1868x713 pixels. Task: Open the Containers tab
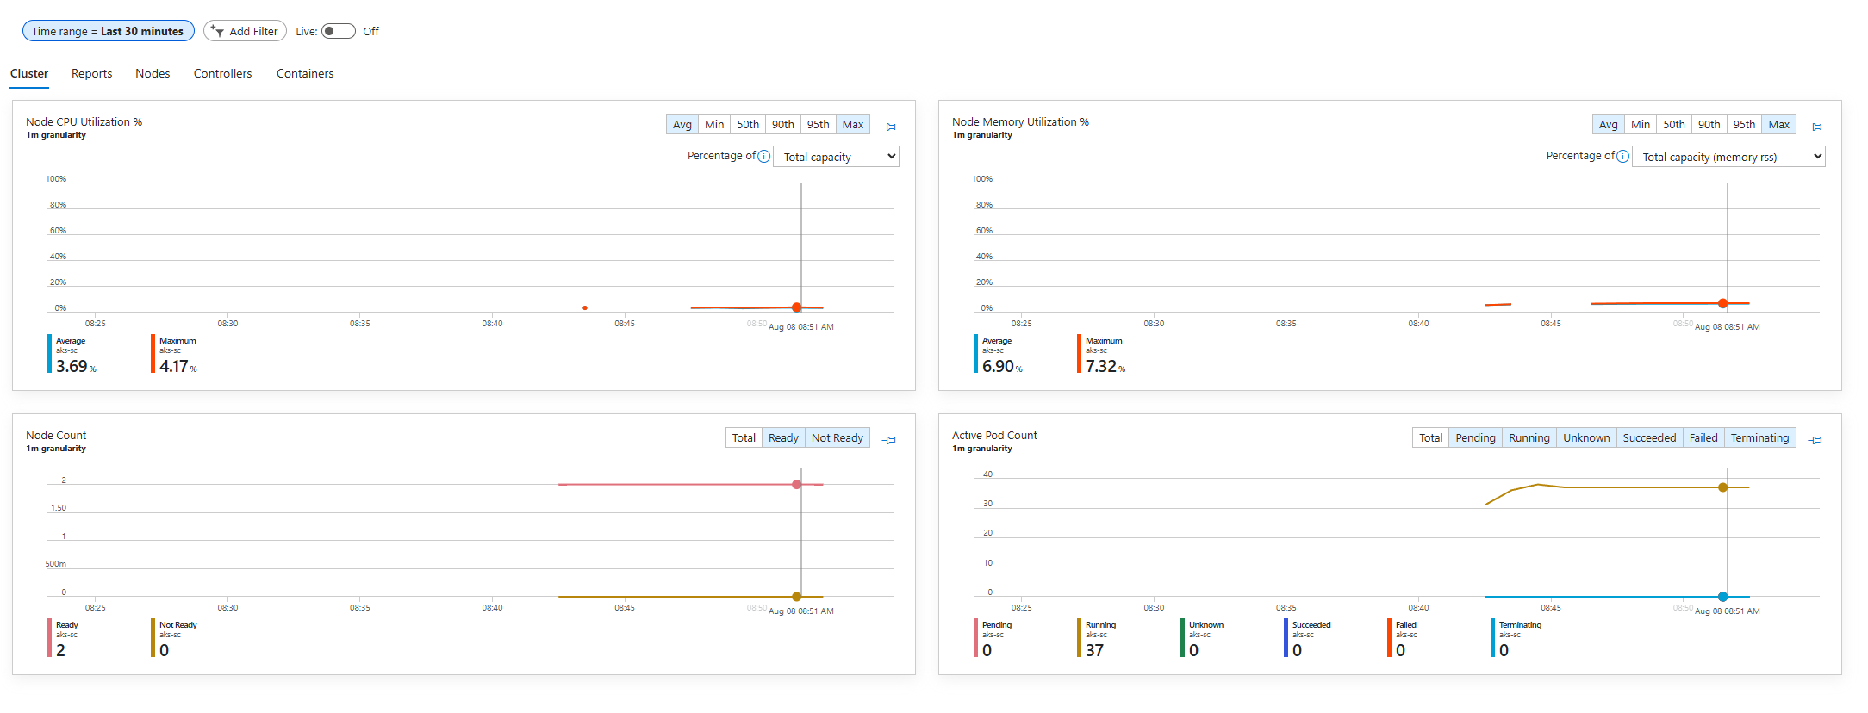point(304,74)
